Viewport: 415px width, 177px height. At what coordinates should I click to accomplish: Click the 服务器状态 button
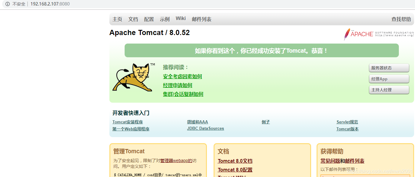tap(389, 68)
